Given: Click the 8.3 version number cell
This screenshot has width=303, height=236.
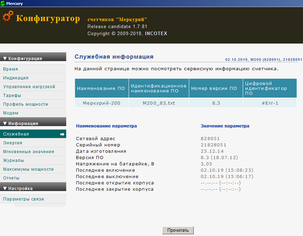Looking at the screenshot, I should (x=216, y=103).
